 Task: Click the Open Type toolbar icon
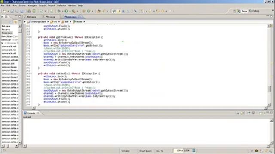point(99,11)
